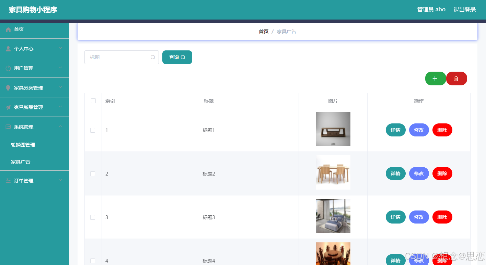Focus the 标题 search input field
Screen dimensions: 486x265
tap(121, 57)
